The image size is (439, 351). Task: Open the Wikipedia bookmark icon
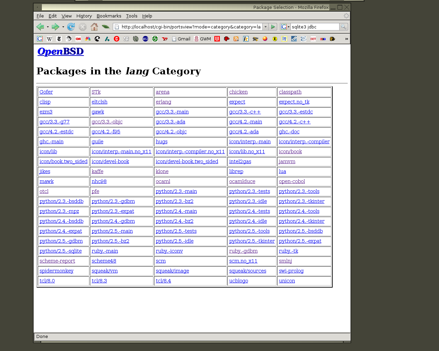point(49,39)
